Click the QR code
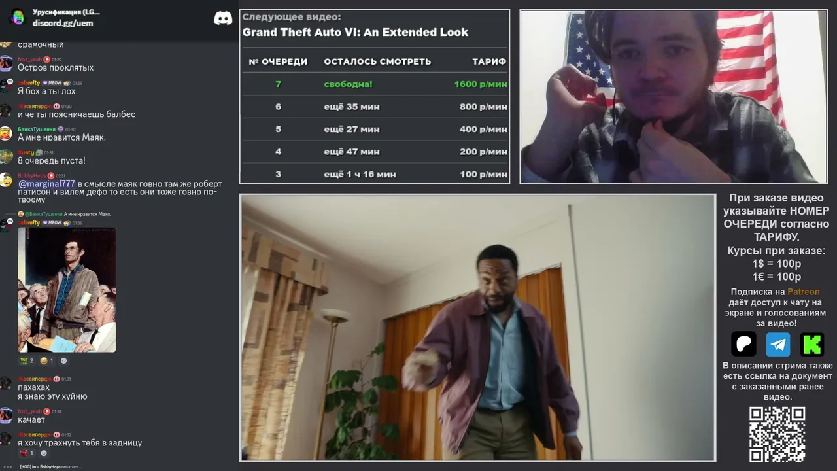This screenshot has height=471, width=837. pyautogui.click(x=777, y=434)
